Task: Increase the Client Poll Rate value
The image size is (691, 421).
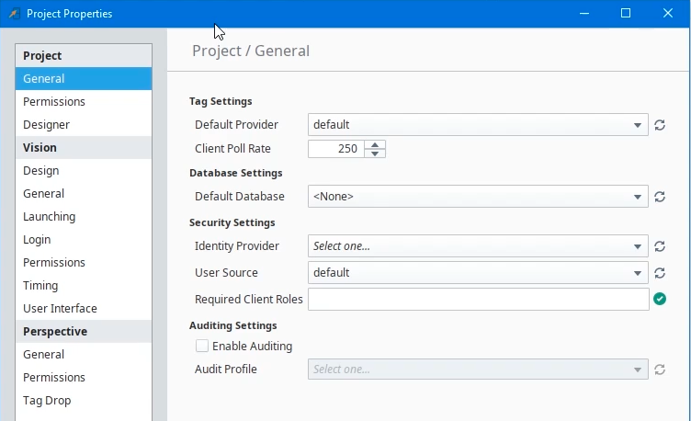Action: coord(375,144)
